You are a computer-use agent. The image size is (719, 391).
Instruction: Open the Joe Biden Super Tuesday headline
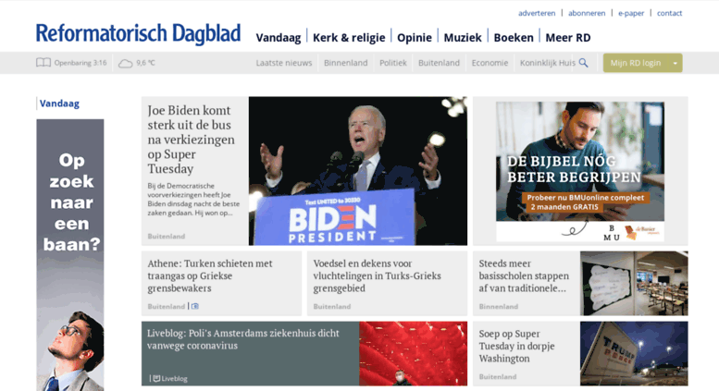192,140
